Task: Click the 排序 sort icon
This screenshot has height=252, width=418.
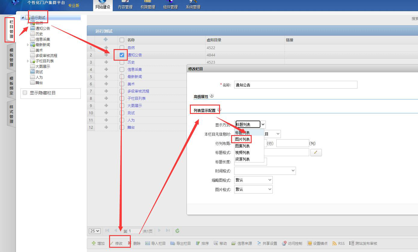Action: (198, 243)
